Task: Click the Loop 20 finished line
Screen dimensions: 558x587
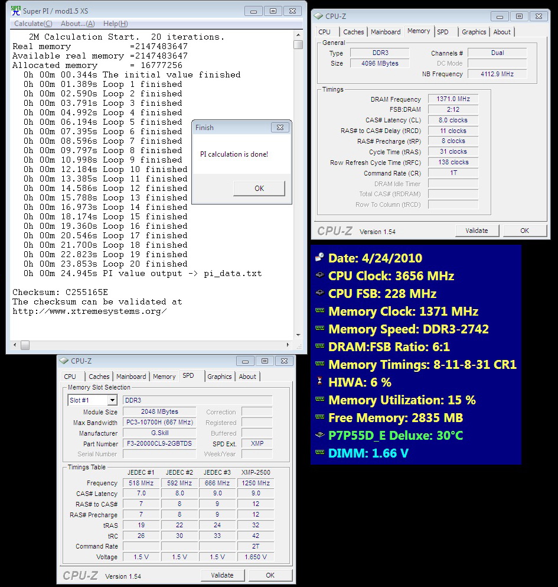Action: pyautogui.click(x=106, y=264)
